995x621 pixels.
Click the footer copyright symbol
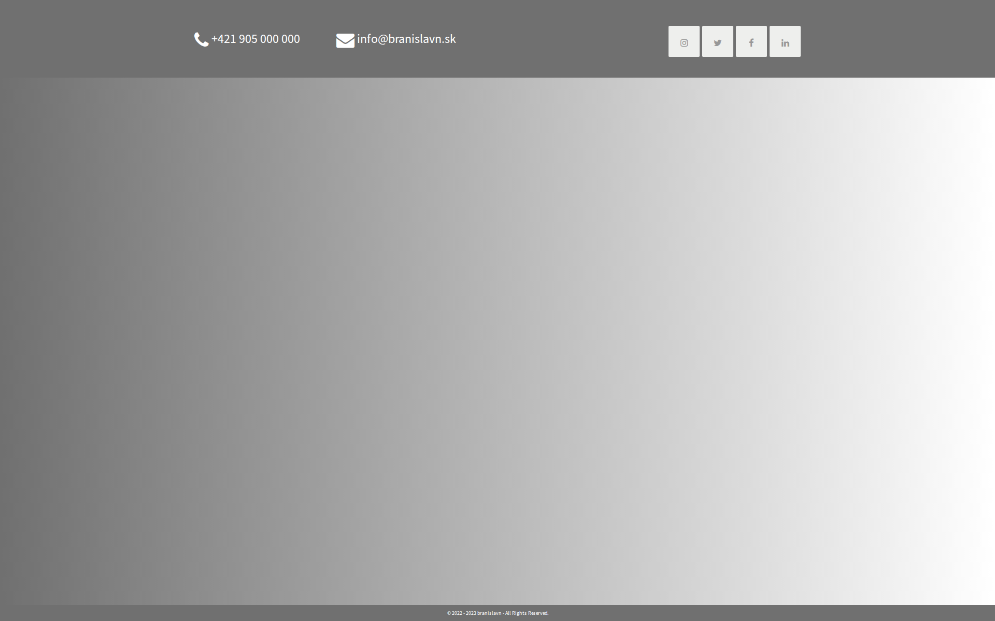tap(449, 613)
